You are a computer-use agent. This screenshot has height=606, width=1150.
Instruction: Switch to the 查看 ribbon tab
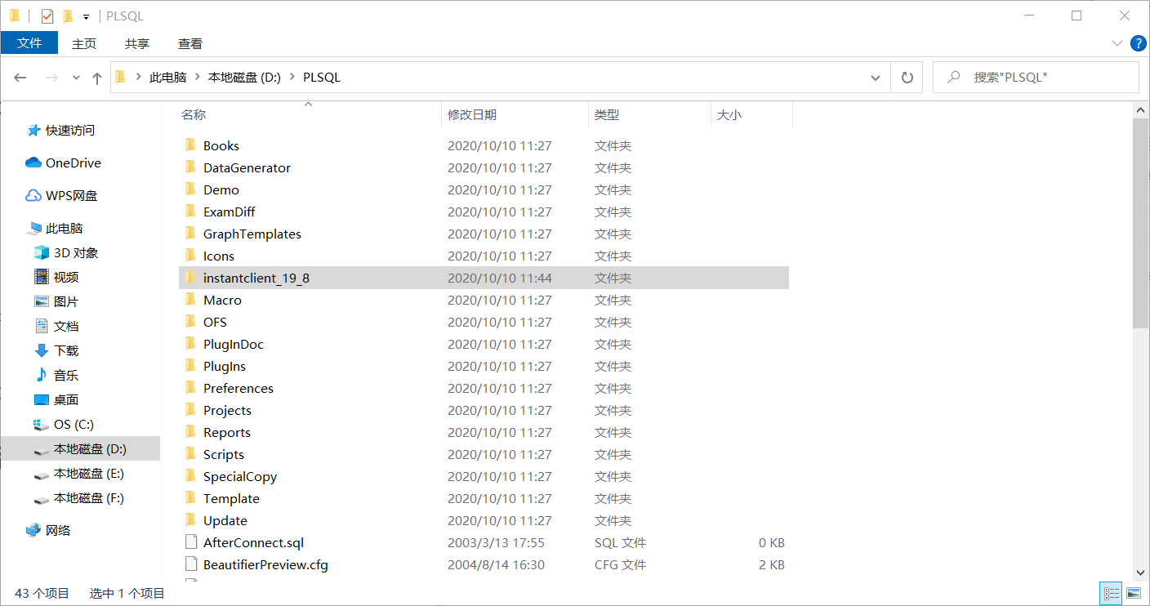[189, 43]
